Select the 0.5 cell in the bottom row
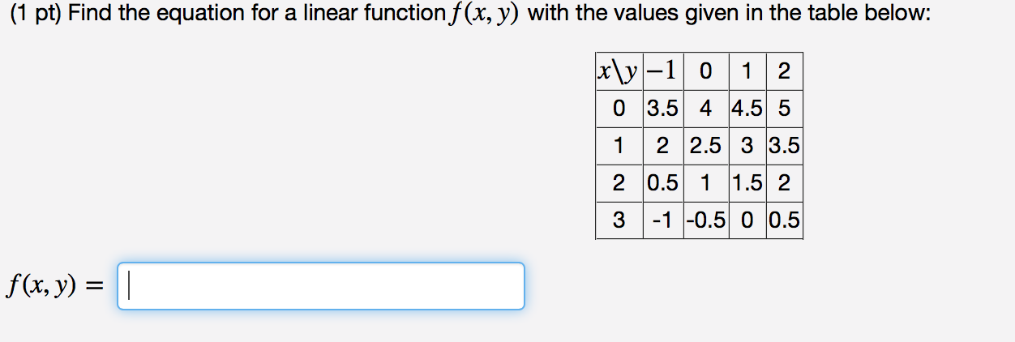1015x342 pixels. [x=784, y=220]
